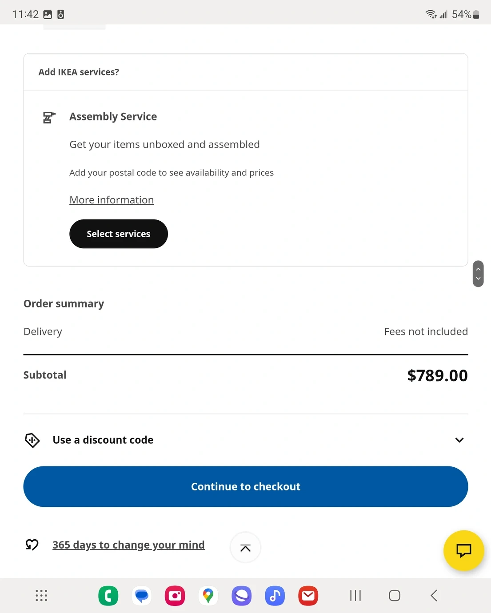Screen dimensions: 491x613
Task: Open the yellow chat support button
Action: 463,550
